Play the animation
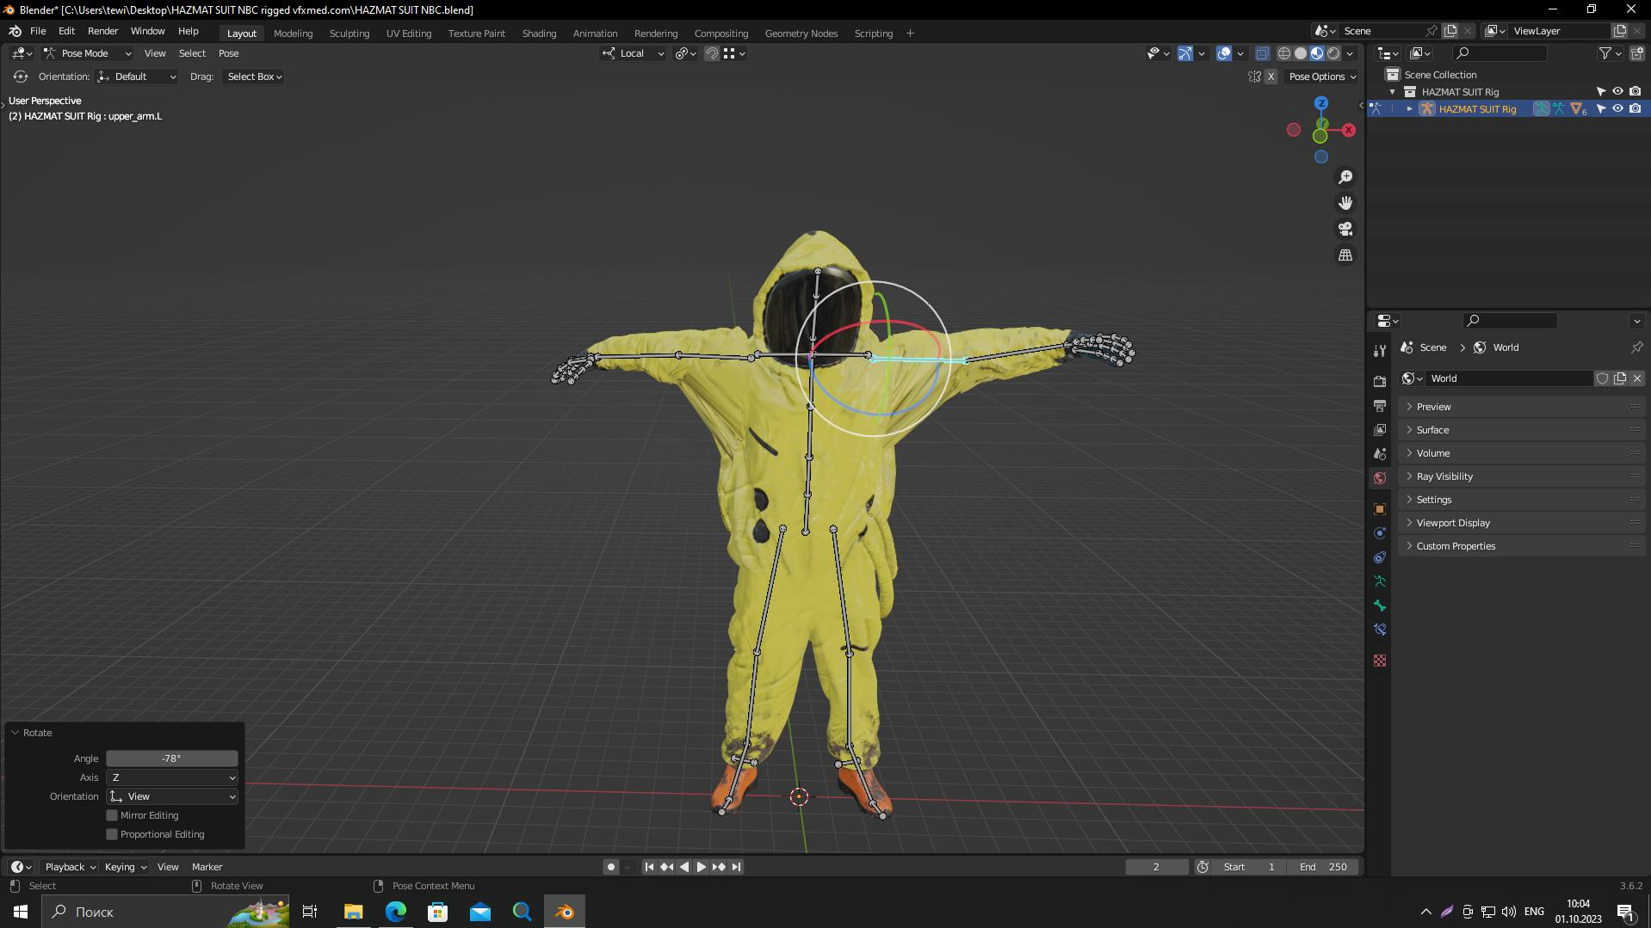Screen dimensions: 1651x928 point(701,867)
